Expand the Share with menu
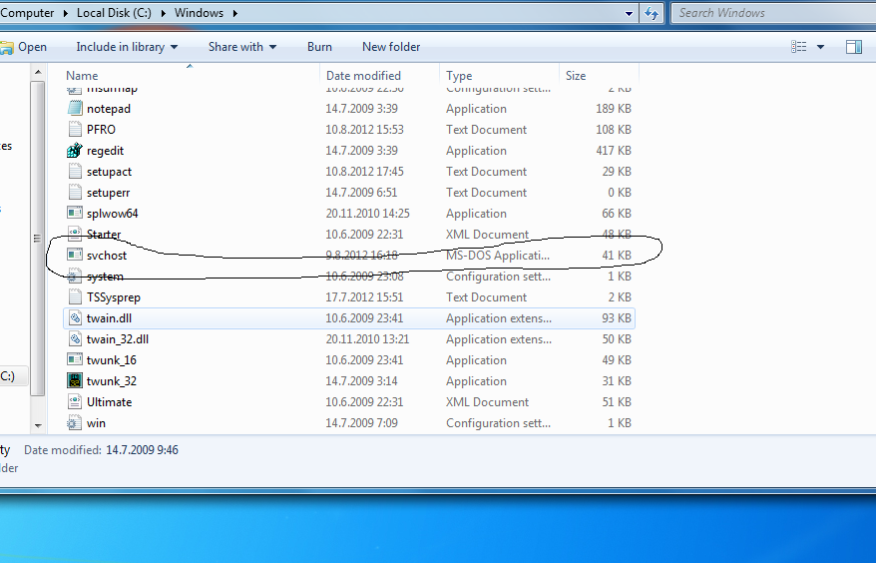876x563 pixels. click(242, 47)
